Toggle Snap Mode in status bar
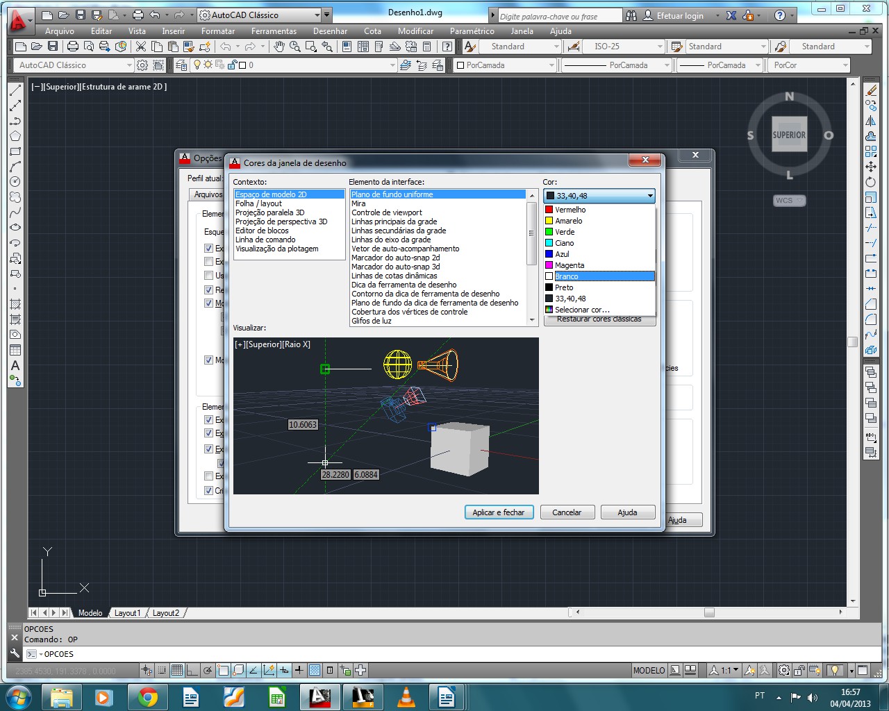 pos(162,670)
